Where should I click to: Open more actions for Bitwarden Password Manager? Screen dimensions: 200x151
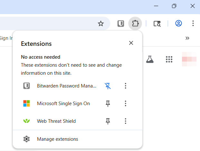(125, 86)
